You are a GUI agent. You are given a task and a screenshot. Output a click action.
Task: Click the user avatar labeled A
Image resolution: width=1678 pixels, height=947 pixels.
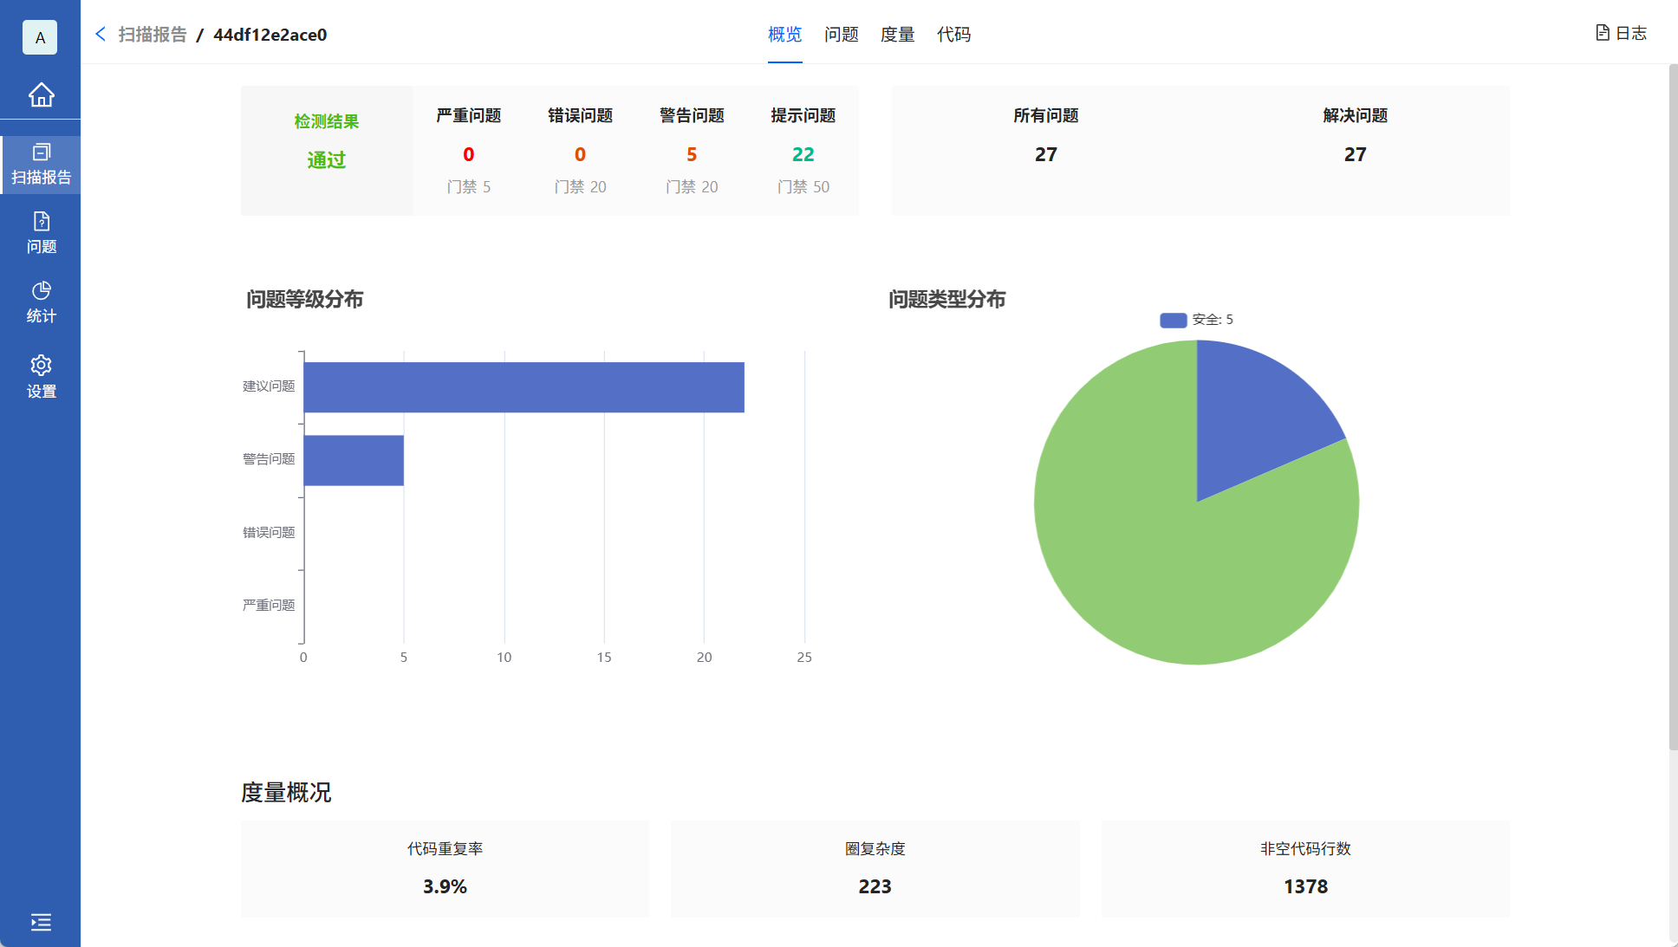[39, 37]
